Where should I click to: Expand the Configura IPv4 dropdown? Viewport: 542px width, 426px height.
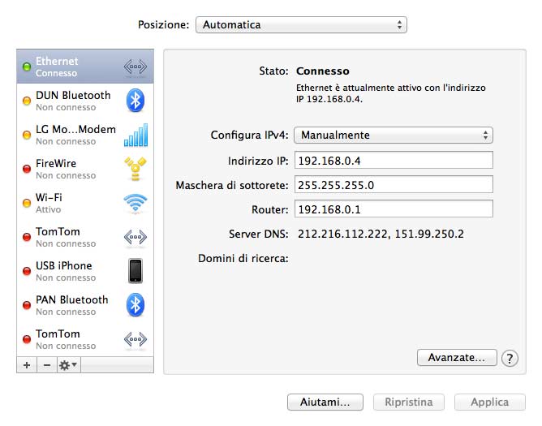(x=394, y=136)
